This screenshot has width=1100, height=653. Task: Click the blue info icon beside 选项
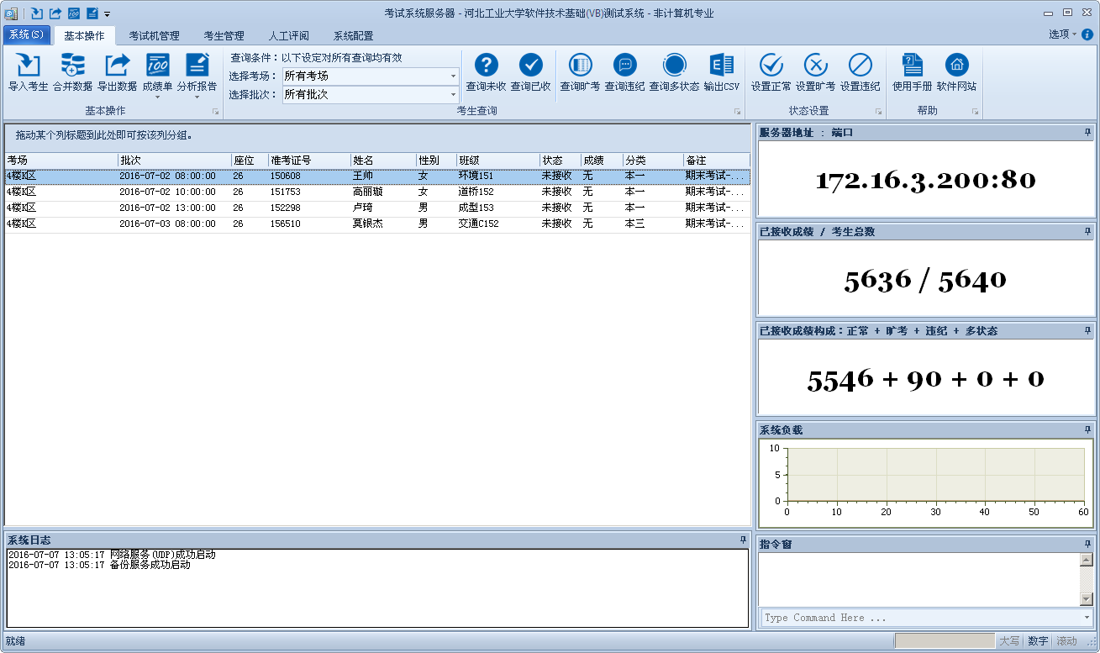[1087, 34]
